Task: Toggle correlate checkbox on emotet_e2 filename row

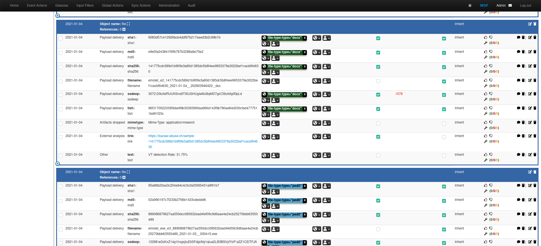Action: point(378,81)
